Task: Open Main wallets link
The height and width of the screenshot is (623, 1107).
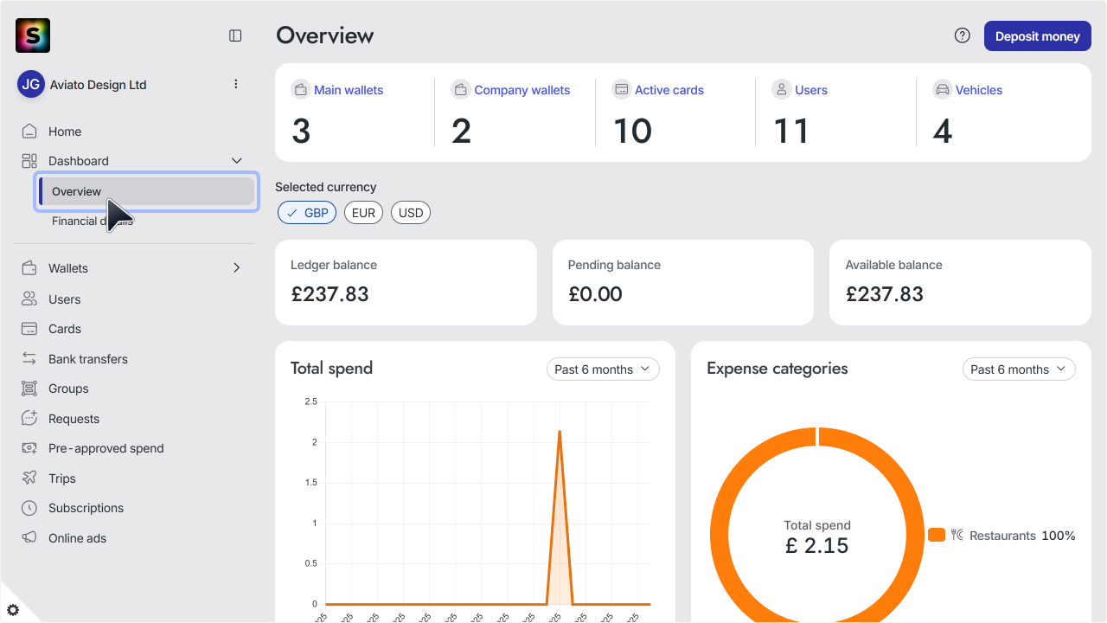Action: [x=349, y=90]
